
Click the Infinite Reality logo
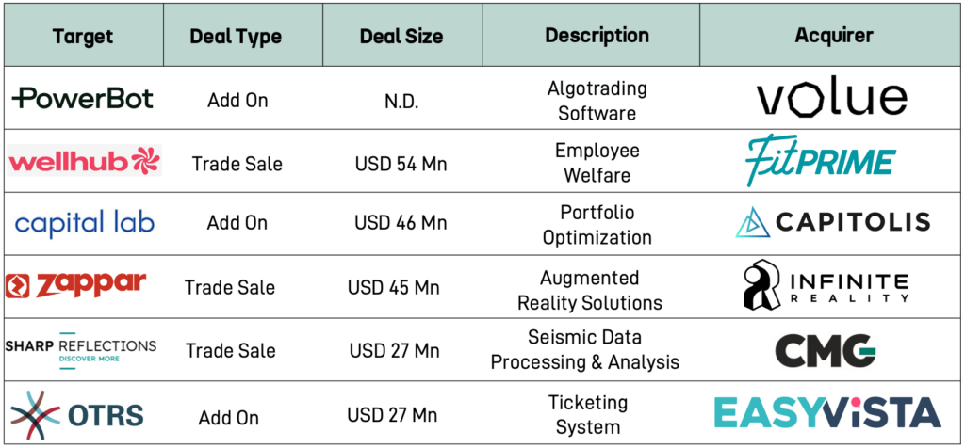click(x=826, y=286)
